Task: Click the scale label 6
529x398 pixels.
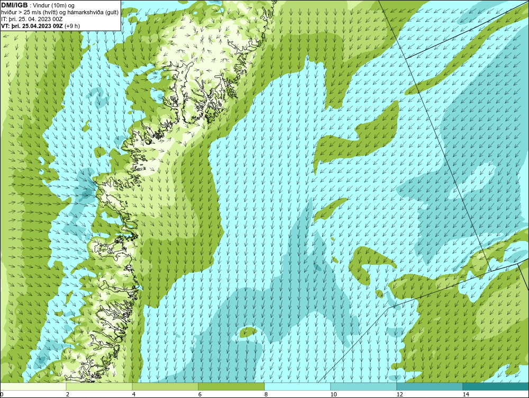Action: (200, 394)
